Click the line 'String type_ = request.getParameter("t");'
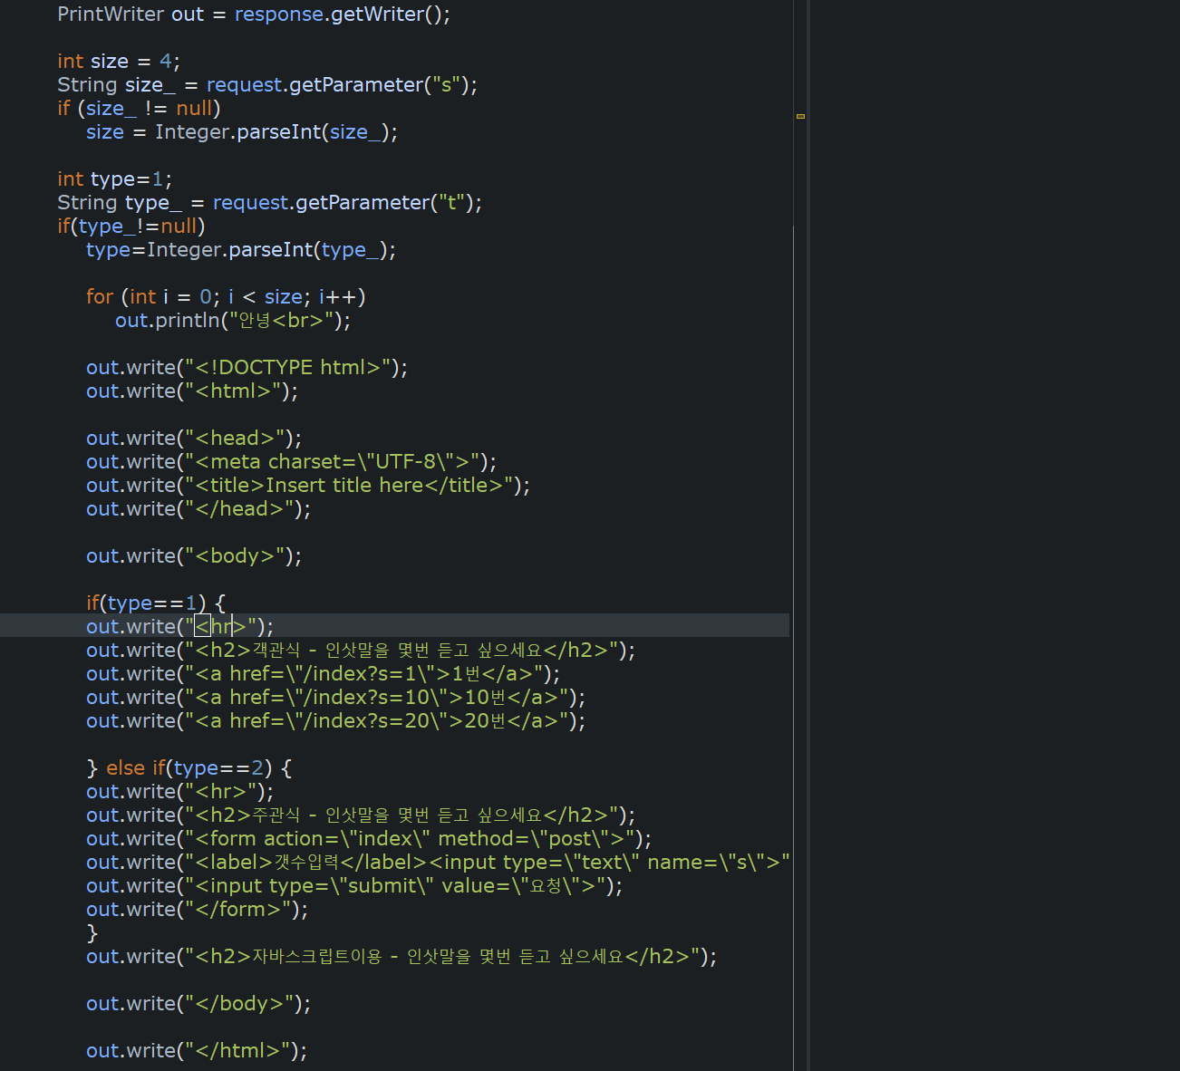 coord(269,203)
